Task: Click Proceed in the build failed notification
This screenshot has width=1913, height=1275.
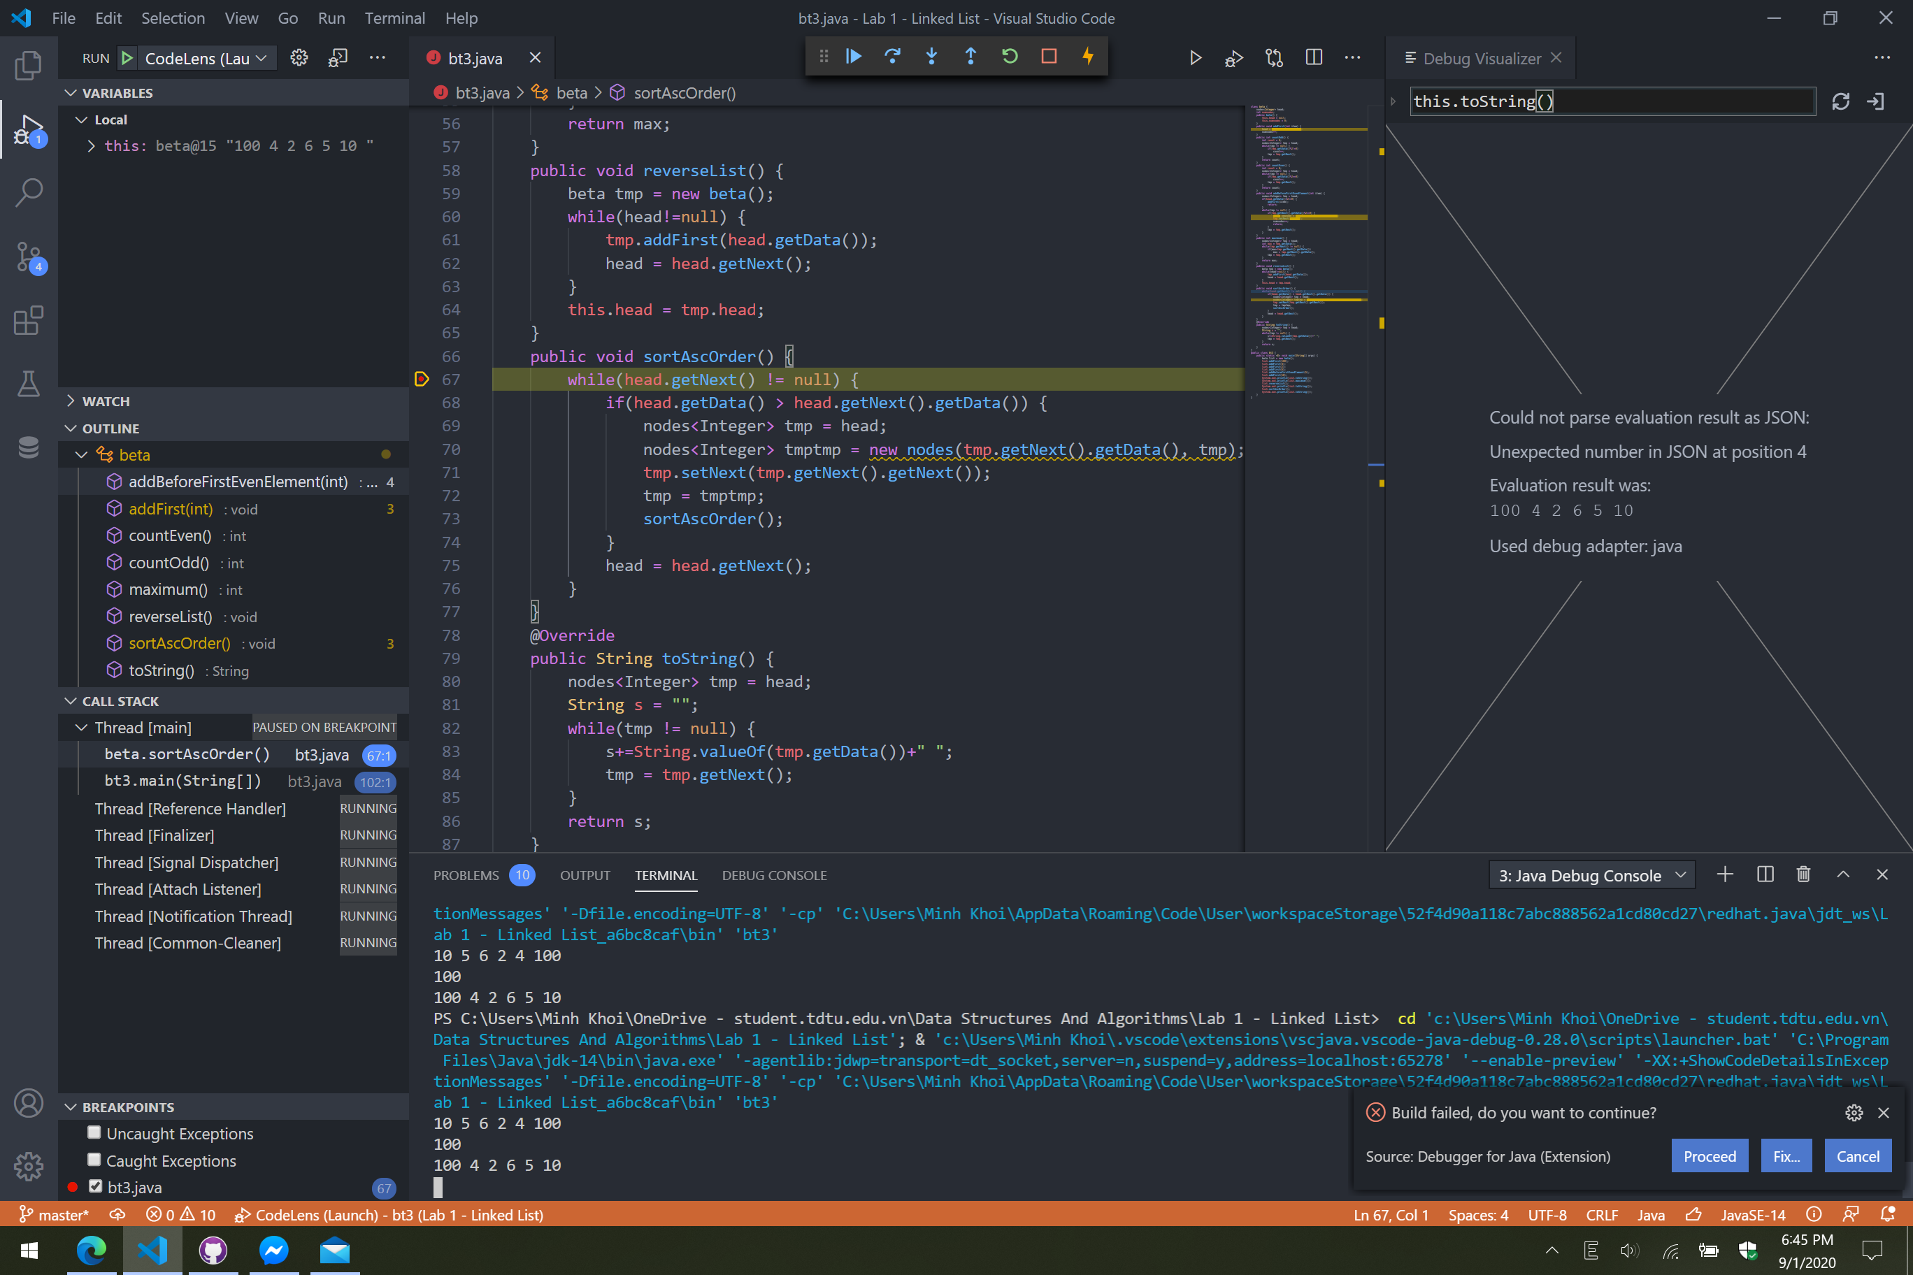Action: click(x=1710, y=1155)
